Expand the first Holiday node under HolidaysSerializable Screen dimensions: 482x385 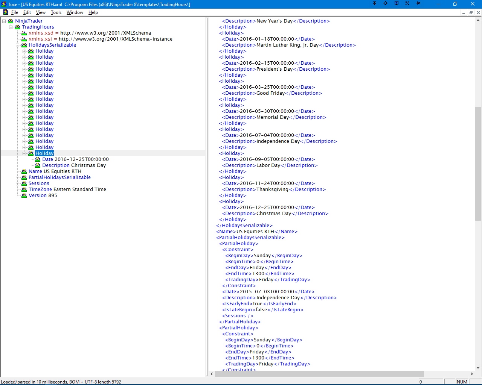(24, 51)
